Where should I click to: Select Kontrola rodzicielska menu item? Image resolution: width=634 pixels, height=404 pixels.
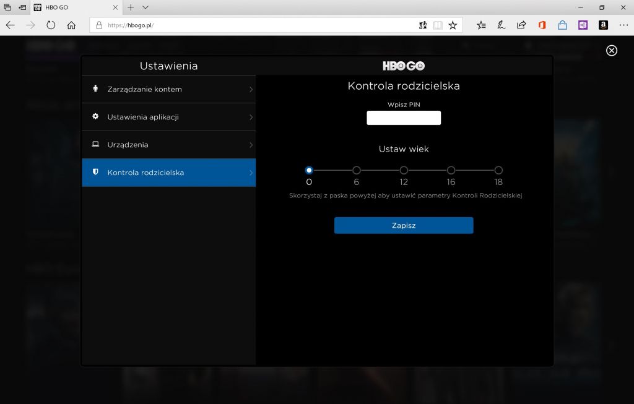(168, 173)
